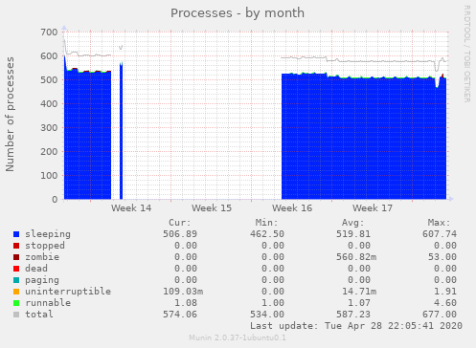The height and width of the screenshot is (348, 476).
Task: Click the 400 y-axis tick label
Action: [49, 104]
